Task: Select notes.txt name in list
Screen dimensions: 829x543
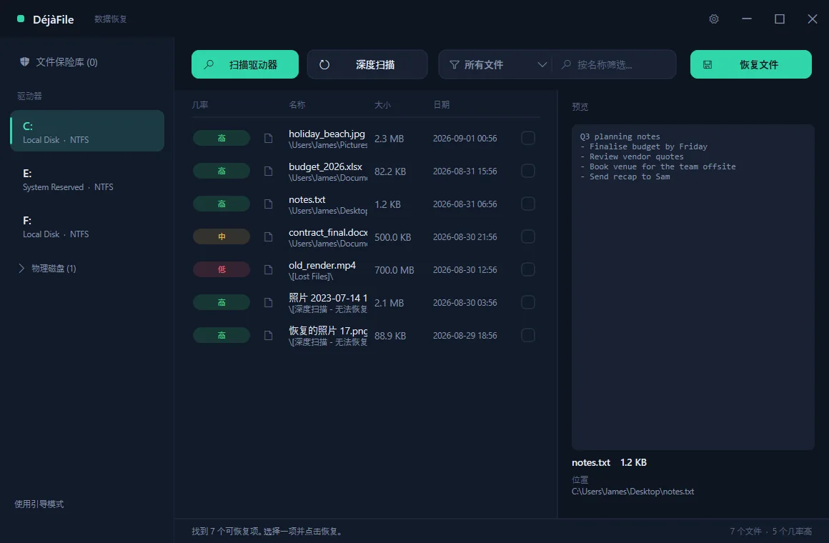Action: point(307,199)
